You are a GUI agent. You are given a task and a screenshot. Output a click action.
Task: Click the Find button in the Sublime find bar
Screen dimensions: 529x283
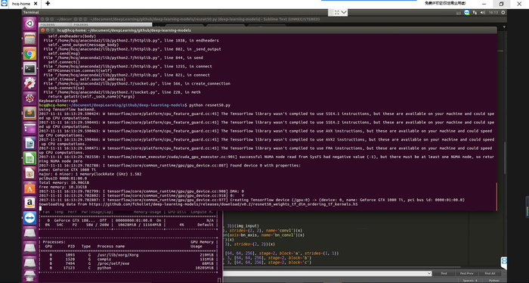pos(444,273)
